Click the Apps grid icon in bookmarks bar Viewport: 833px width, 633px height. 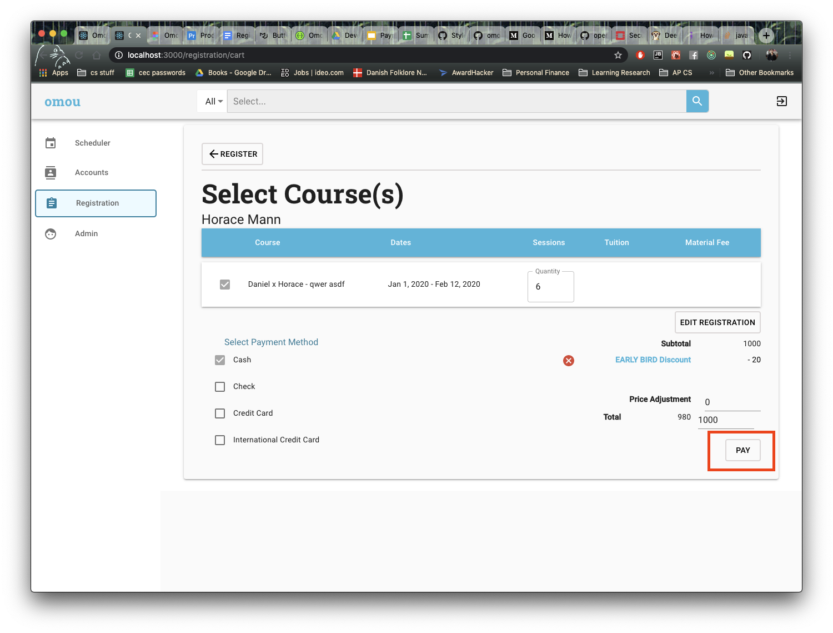43,73
